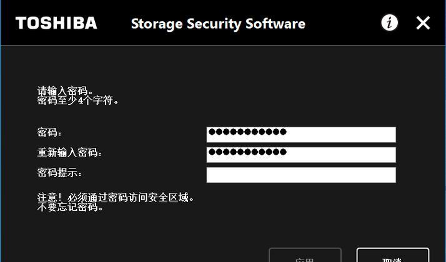
Task: Click the 密码至少4个字符 requirement text
Action: click(77, 100)
